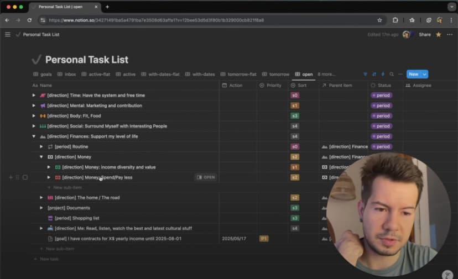Bookmark this page with the browser star icon
The width and height of the screenshot is (458, 279).
(x=379, y=20)
